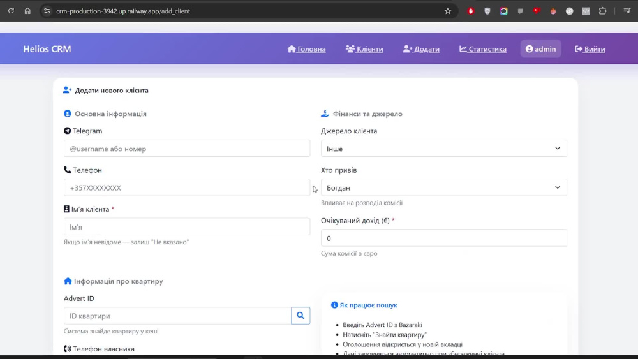Focus the Очікуваний дохід (€) field
This screenshot has width=638, height=359.
(443, 238)
